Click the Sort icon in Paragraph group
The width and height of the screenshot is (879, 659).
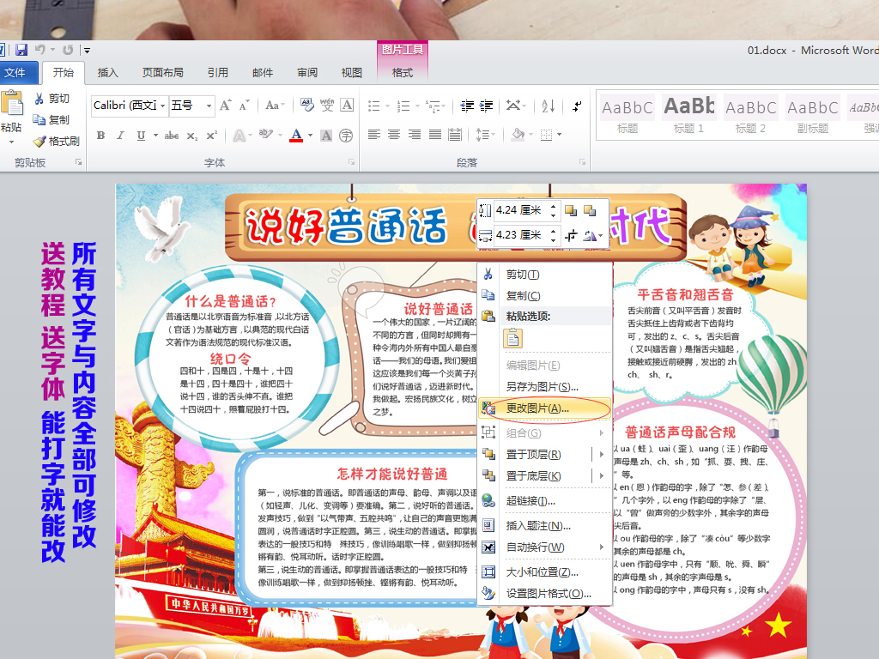(x=548, y=106)
